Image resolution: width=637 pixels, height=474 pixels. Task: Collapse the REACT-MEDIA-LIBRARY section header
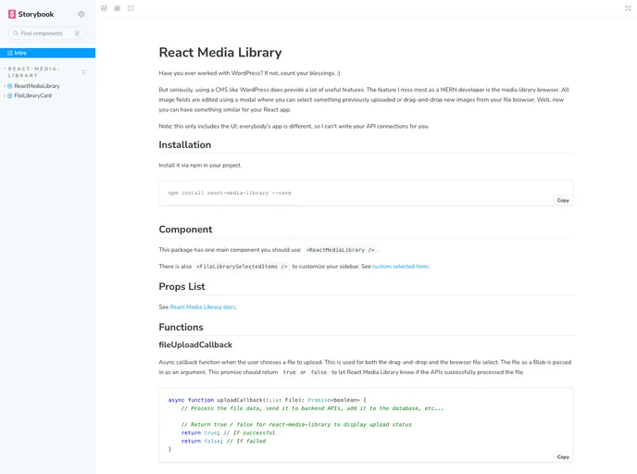[33, 72]
